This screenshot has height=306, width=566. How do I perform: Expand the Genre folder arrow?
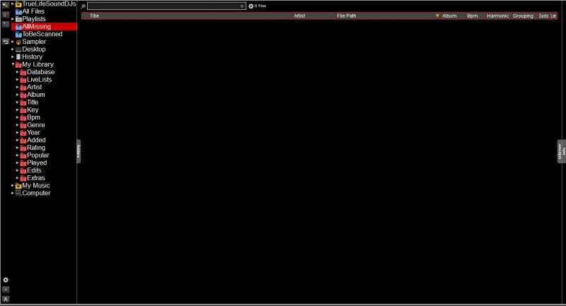coord(17,125)
